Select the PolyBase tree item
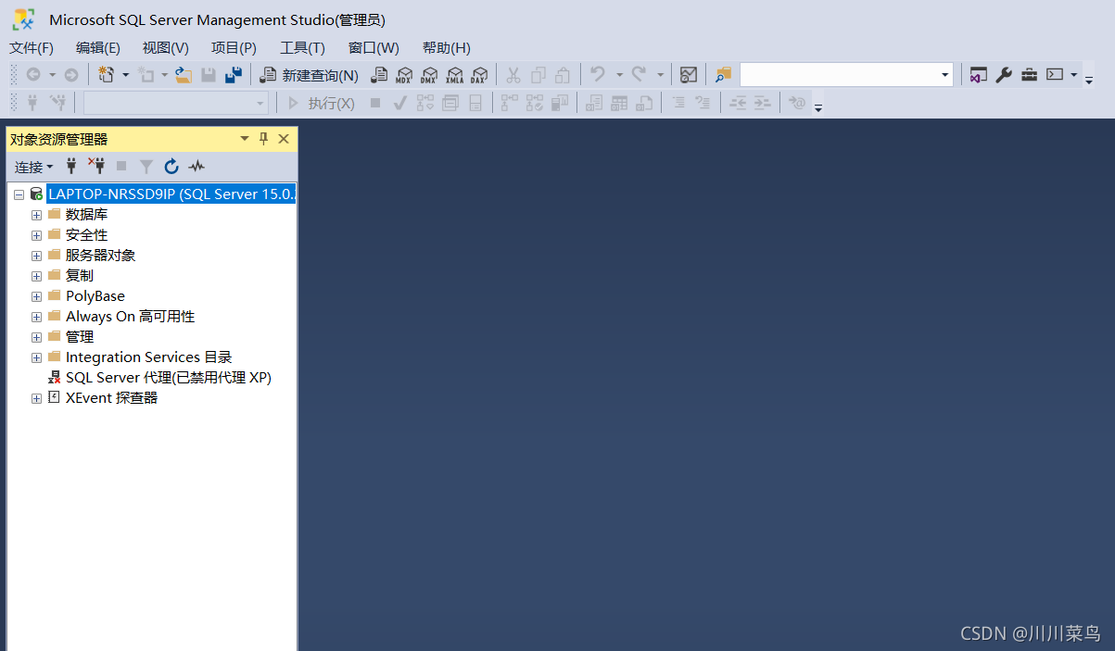 click(x=95, y=296)
